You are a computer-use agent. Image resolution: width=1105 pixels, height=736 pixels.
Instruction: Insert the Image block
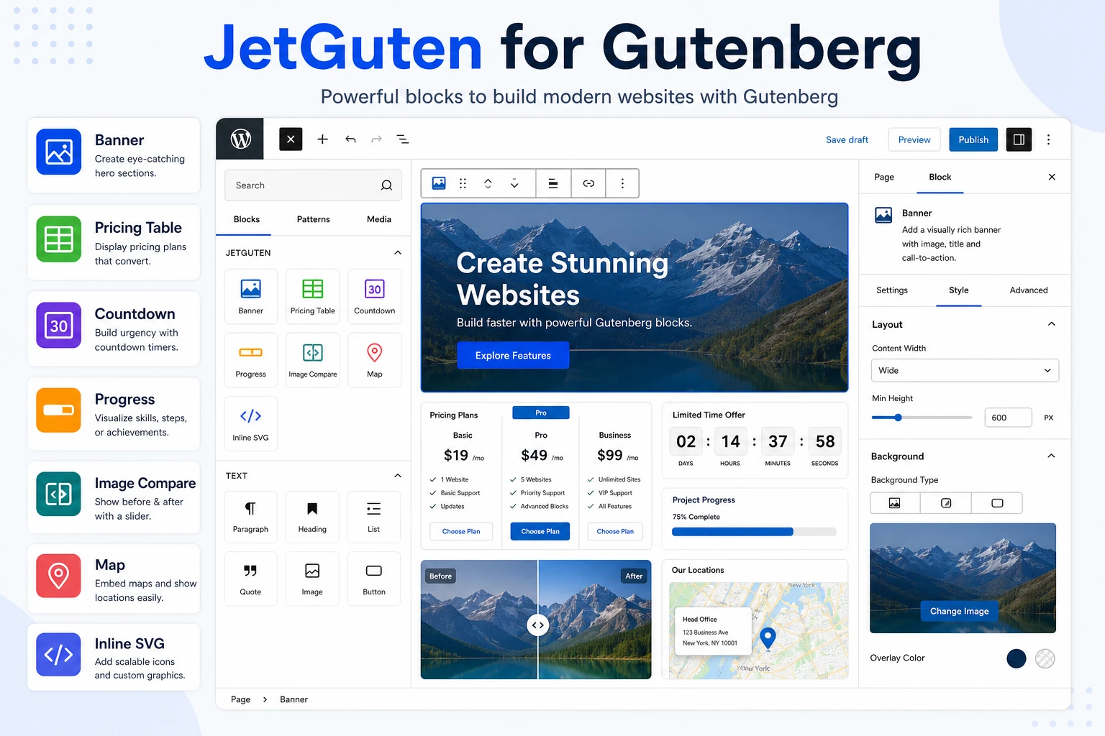tap(312, 579)
